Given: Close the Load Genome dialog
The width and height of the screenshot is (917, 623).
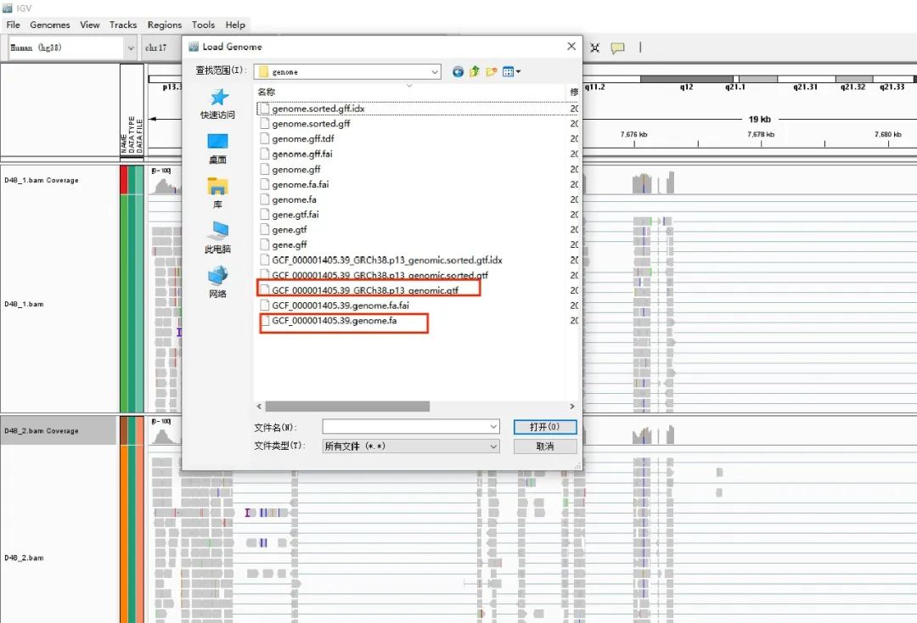Looking at the screenshot, I should 571,46.
